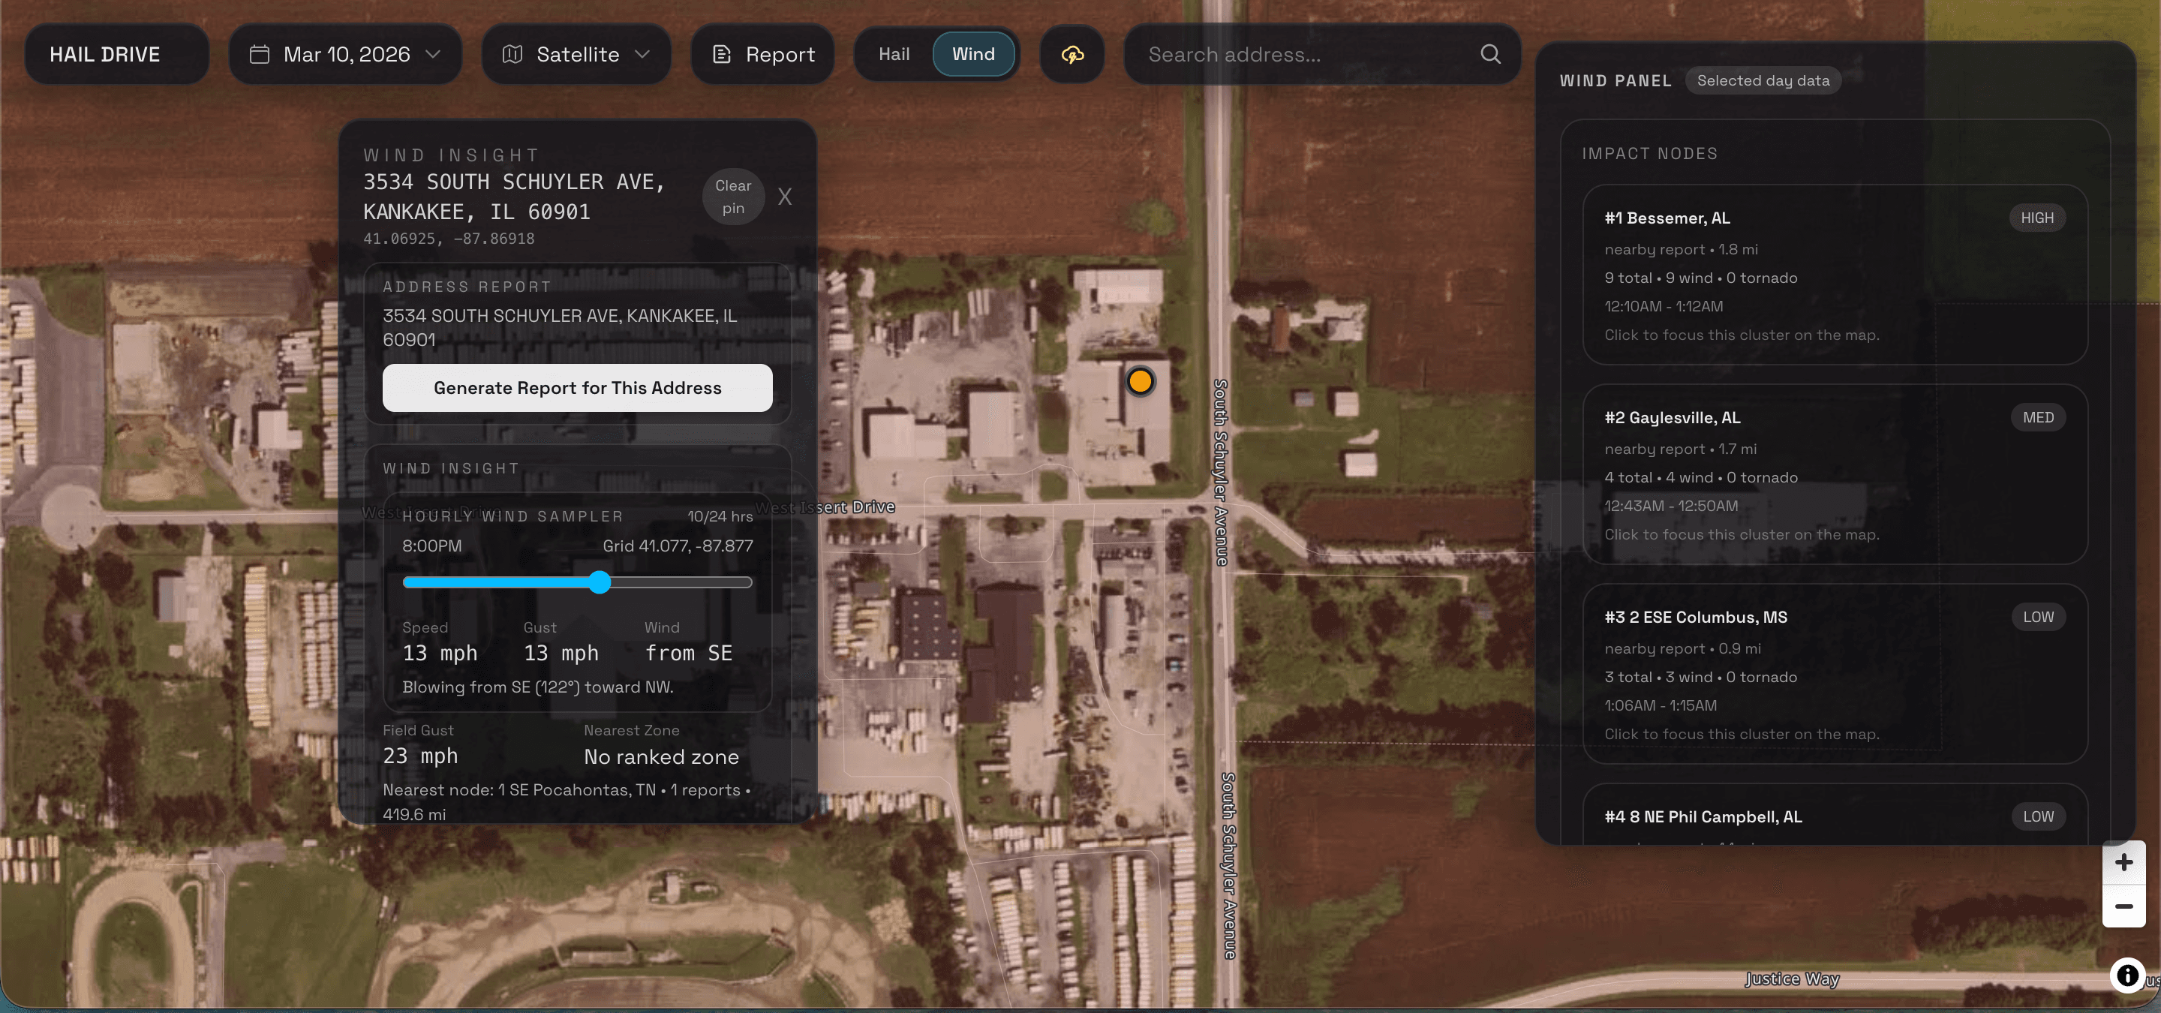Screen dimensions: 2161x1013
Task: Open the HAIL DRIVE menu
Action: tap(116, 54)
